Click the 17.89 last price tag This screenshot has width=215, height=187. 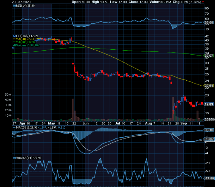tap(209, 104)
